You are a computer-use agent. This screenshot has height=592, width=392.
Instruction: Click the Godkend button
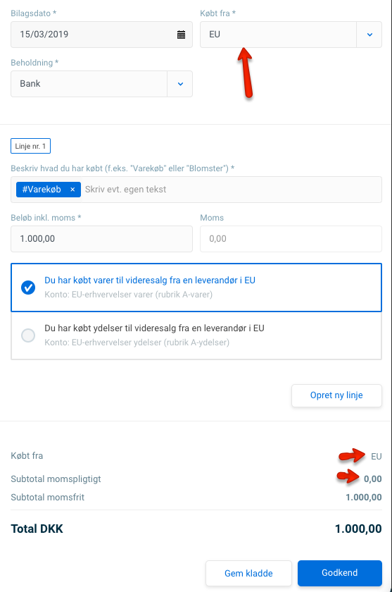340,573
